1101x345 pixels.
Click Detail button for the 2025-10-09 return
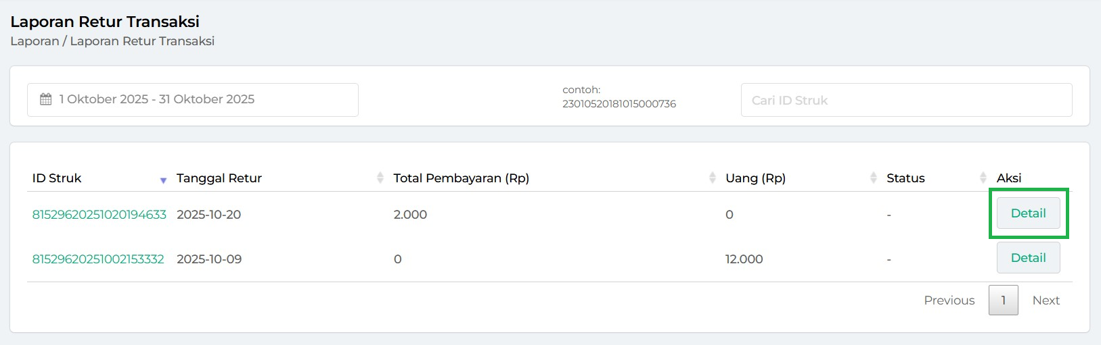[1028, 258]
